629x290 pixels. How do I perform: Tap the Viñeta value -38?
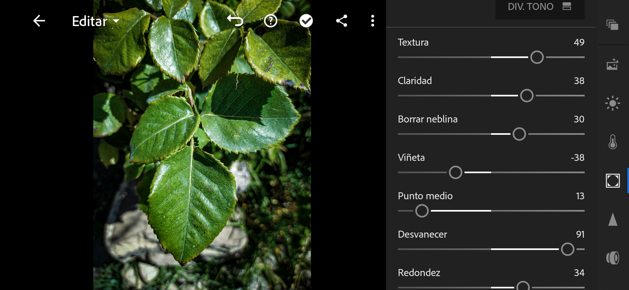[x=577, y=157]
